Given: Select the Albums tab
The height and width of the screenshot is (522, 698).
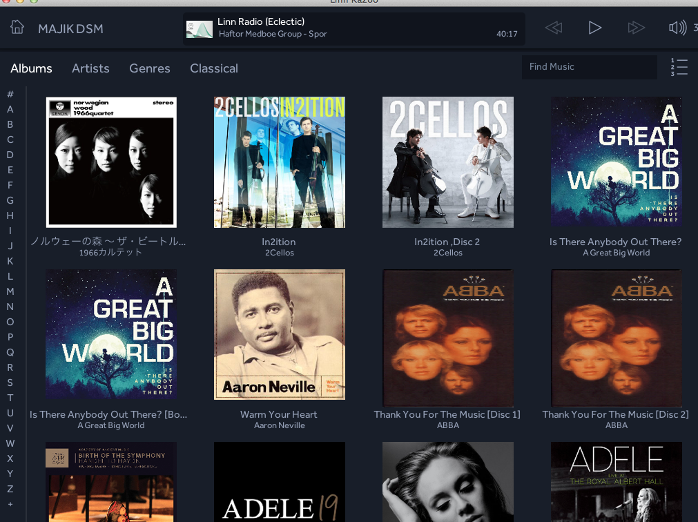Looking at the screenshot, I should (31, 68).
